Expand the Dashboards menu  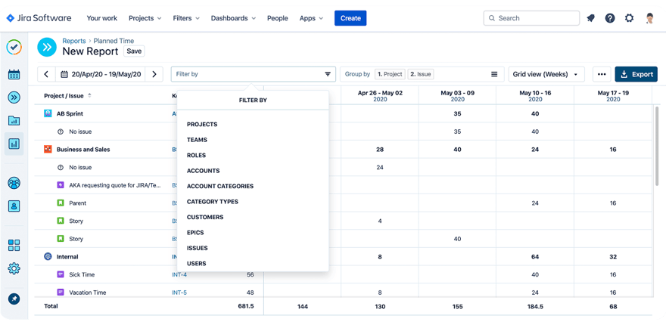tap(232, 18)
